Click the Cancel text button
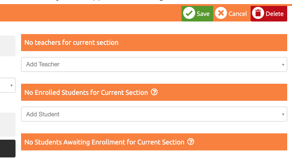The height and width of the screenshot is (163, 292). coord(238,14)
